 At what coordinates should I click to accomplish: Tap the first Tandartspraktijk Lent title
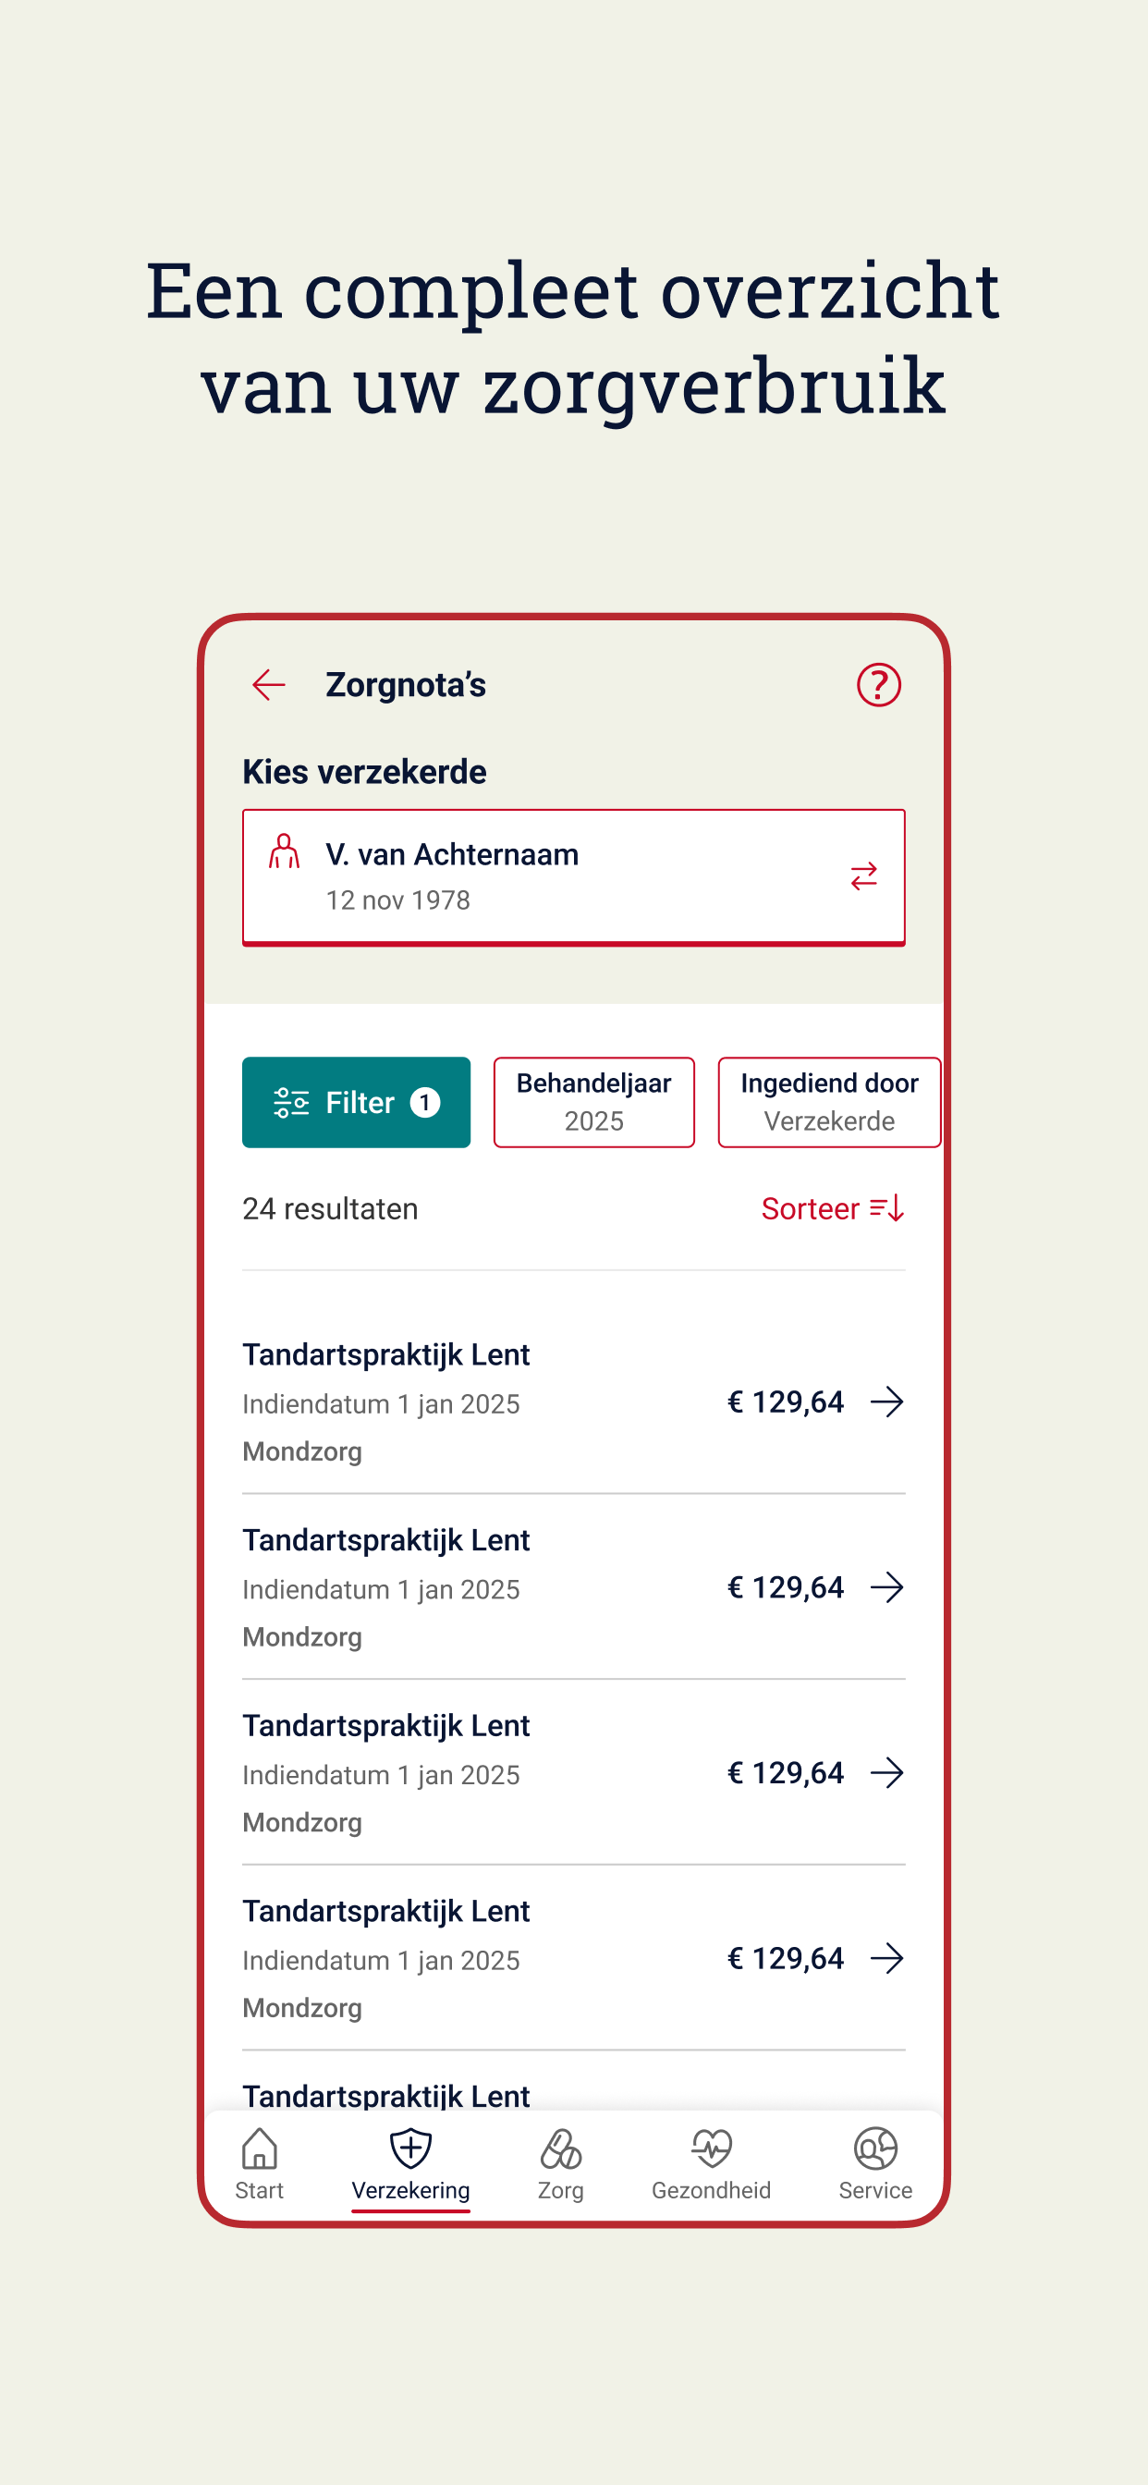(385, 1354)
